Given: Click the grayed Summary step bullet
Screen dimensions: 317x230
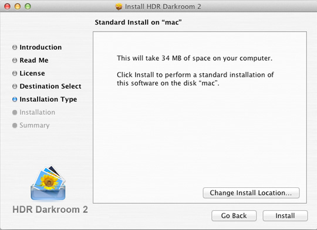Looking at the screenshot, I should pos(15,125).
